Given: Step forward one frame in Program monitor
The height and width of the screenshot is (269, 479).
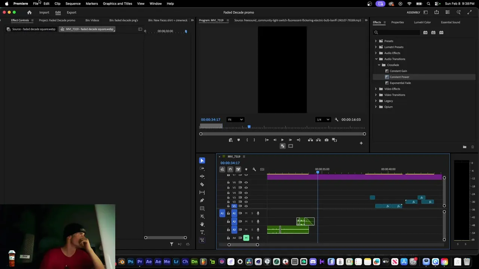Looking at the screenshot, I should 290,140.
